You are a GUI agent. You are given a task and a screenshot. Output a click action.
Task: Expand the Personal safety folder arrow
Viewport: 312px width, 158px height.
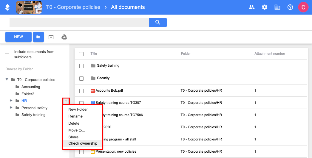[11, 108]
